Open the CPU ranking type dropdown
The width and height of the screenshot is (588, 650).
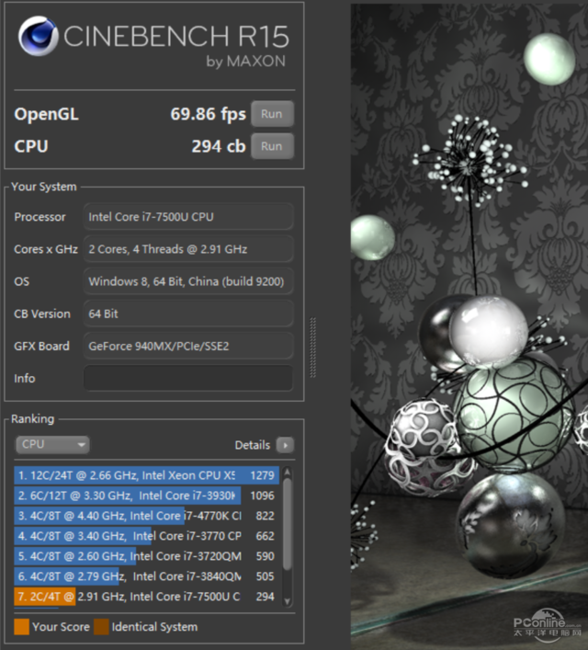tap(52, 444)
